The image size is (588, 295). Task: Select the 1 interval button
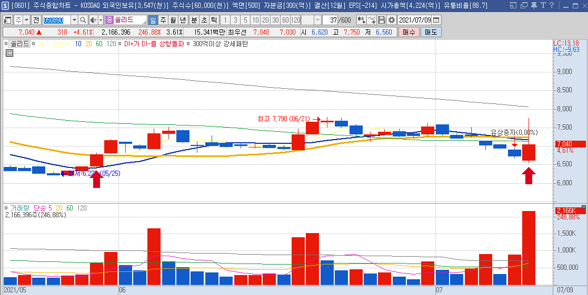click(x=225, y=20)
